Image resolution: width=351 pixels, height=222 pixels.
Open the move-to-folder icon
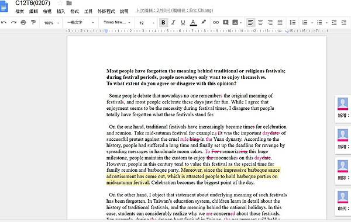point(69,3)
